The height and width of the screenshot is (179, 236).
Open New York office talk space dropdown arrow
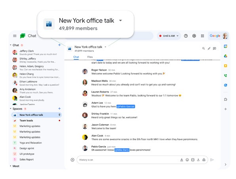click(x=105, y=47)
